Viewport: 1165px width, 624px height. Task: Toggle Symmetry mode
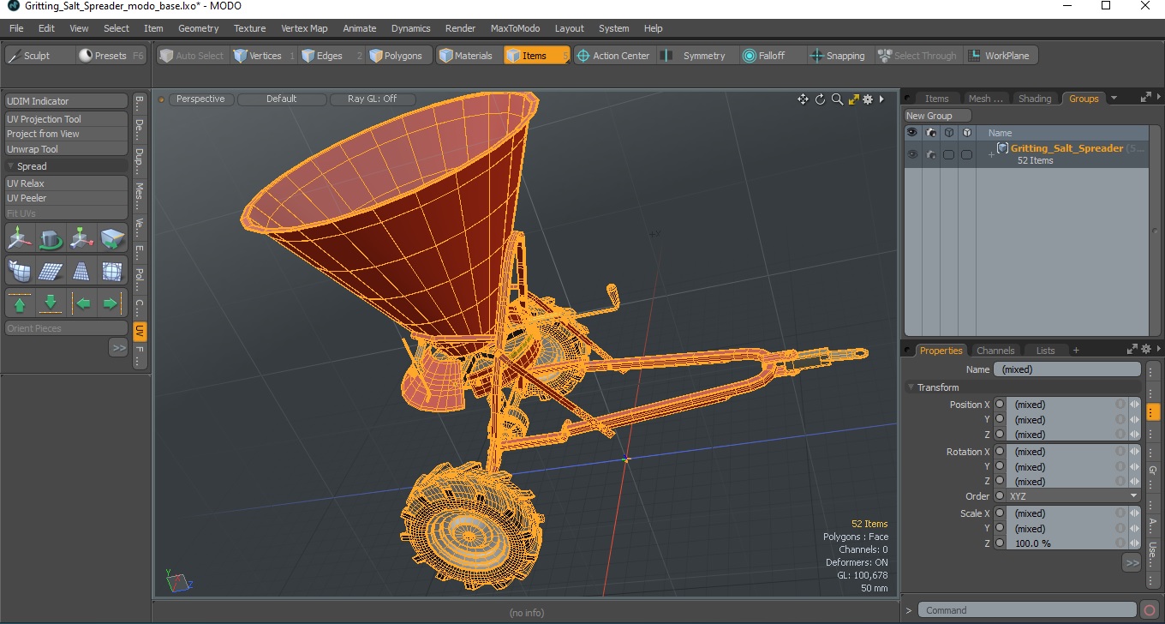pos(696,56)
